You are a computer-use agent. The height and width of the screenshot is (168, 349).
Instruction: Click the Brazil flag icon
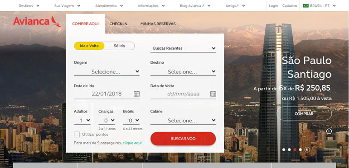click(306, 6)
